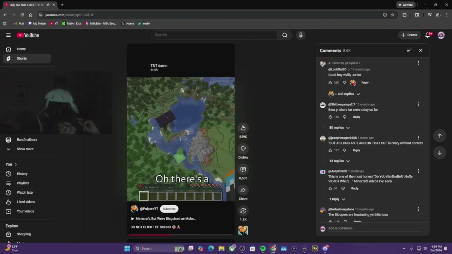The height and width of the screenshot is (254, 452).
Task: Sort comments using the sort icon
Action: pos(409,50)
